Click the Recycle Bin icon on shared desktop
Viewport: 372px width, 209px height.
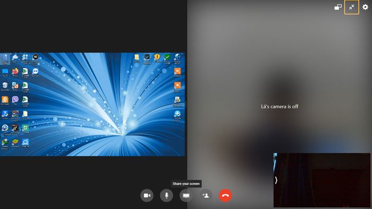[5, 85]
